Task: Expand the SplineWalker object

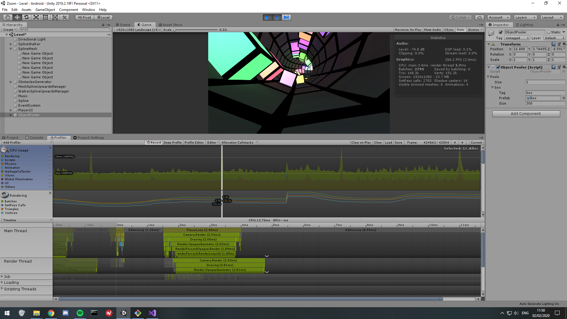Action: [11, 44]
